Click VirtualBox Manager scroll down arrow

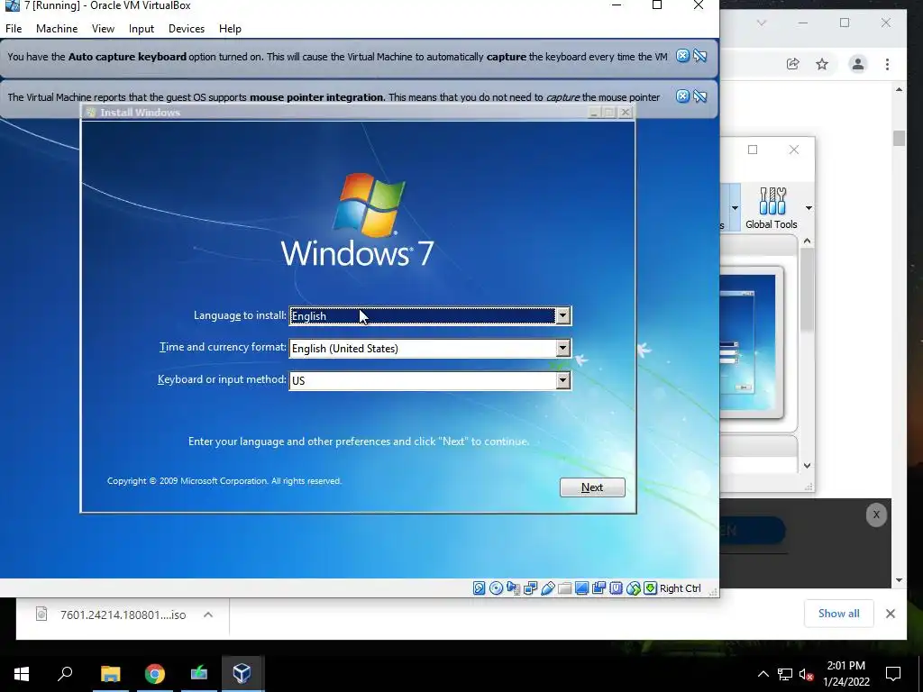[x=807, y=466]
